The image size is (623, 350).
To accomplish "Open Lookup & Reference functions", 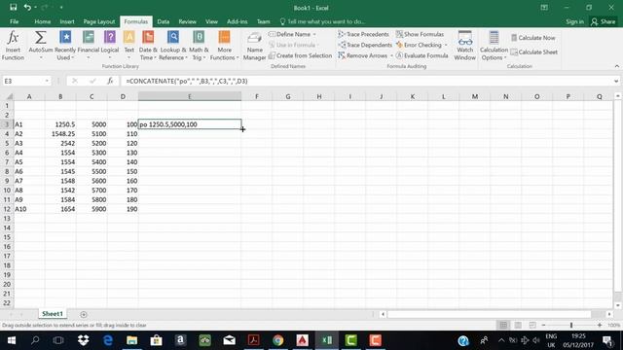I will point(173,46).
